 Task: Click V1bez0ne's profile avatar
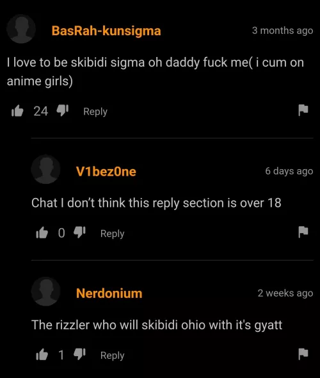(x=45, y=170)
